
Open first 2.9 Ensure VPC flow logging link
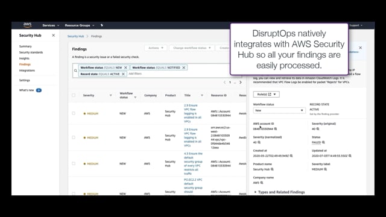pyautogui.click(x=192, y=113)
